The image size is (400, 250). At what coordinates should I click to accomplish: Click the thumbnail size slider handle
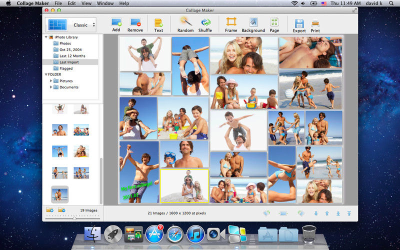74,218
